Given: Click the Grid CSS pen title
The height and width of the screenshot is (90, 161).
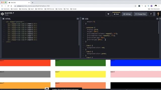Looking at the screenshot, I should [8, 13].
